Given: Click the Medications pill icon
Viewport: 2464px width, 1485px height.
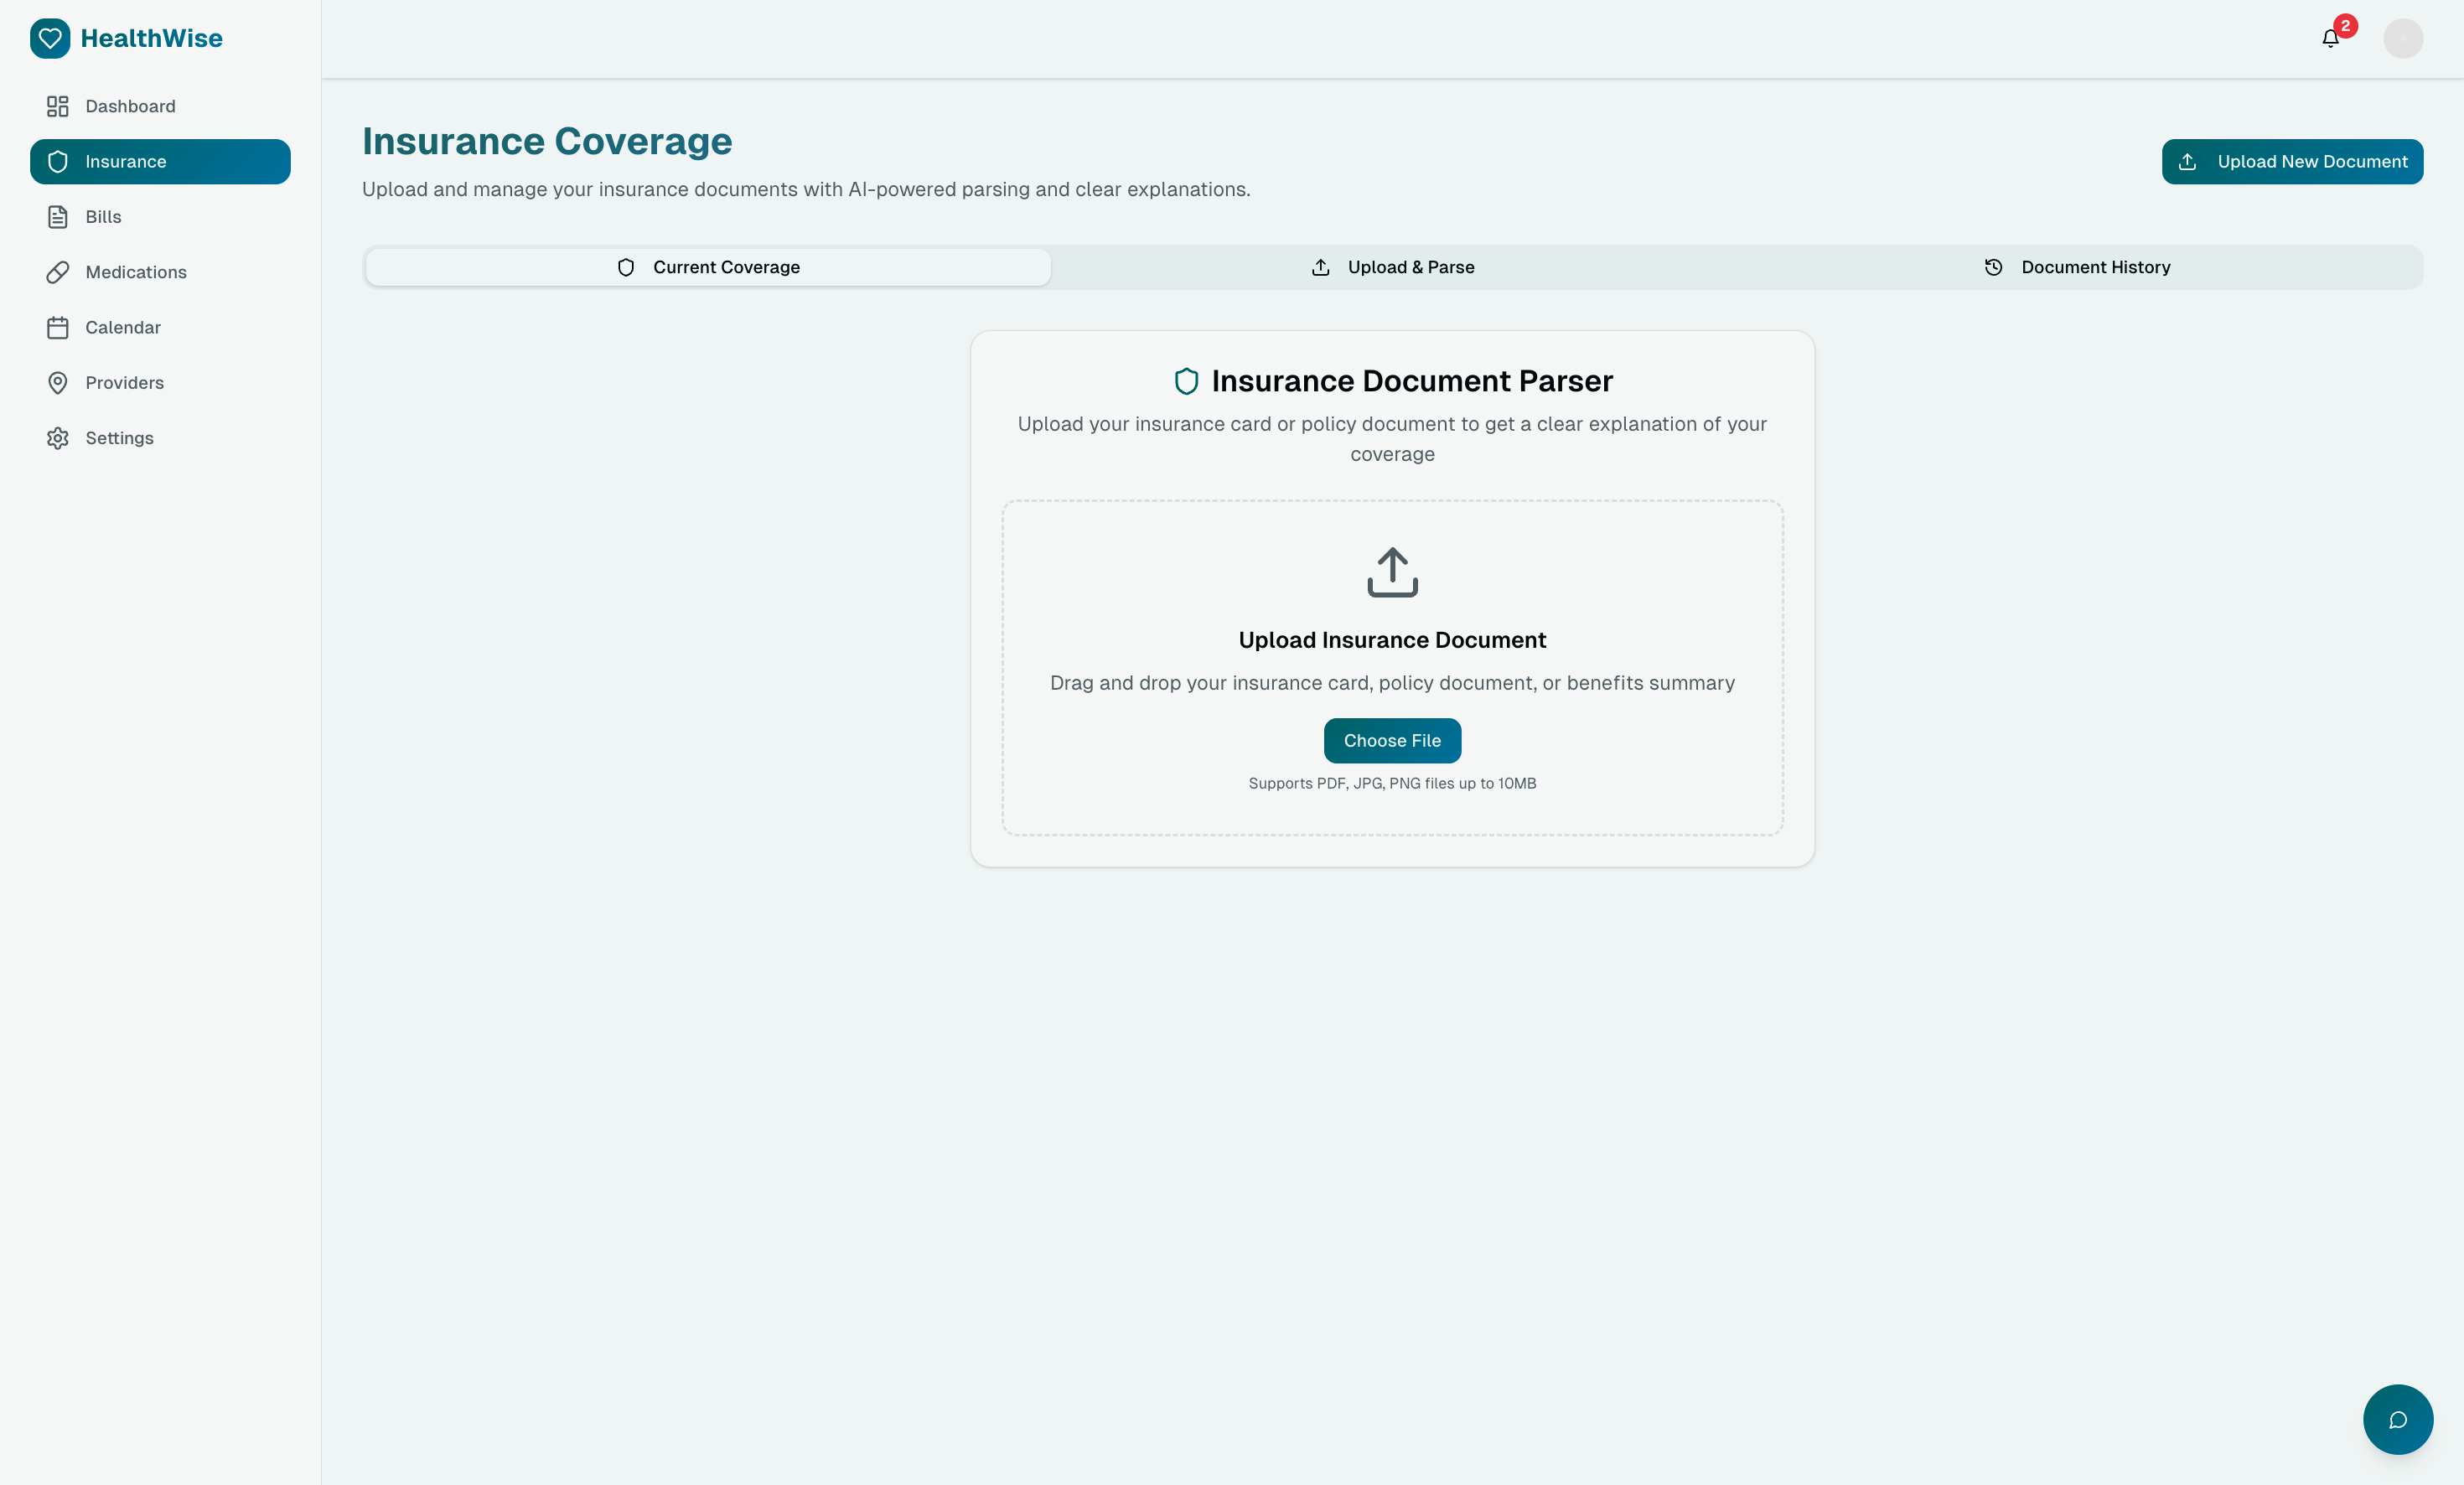Looking at the screenshot, I should pos(58,272).
